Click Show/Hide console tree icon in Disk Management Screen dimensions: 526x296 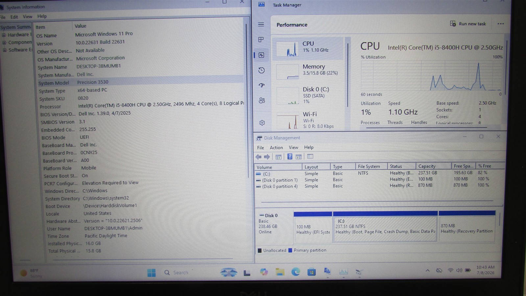(x=278, y=157)
